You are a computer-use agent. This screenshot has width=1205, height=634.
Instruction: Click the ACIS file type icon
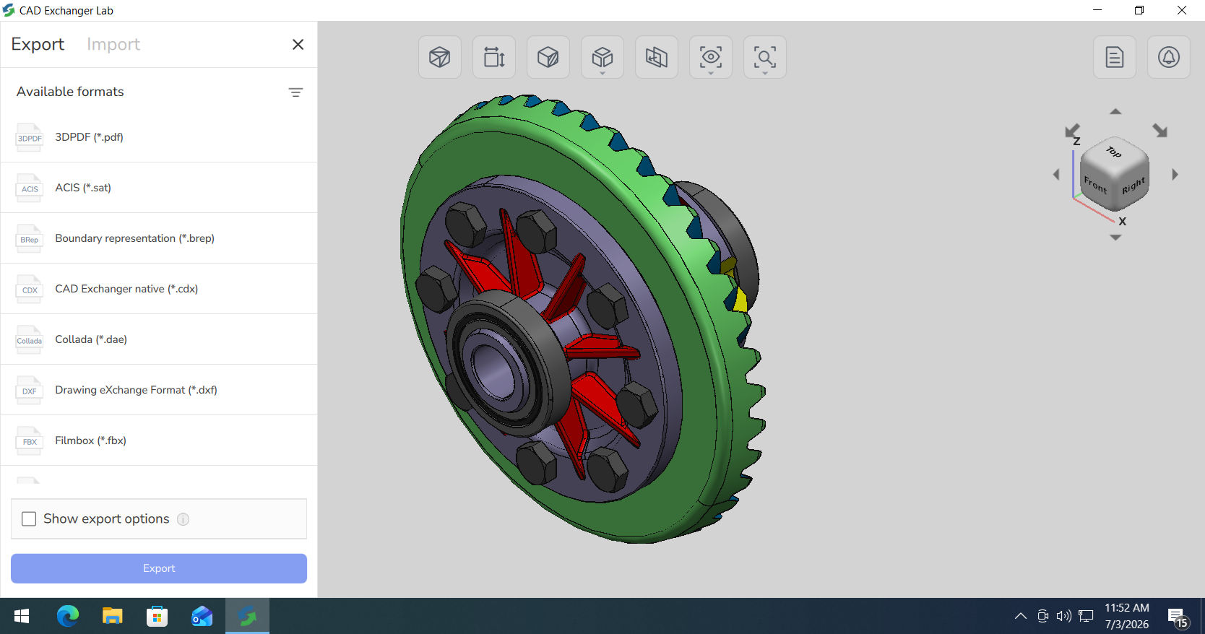pos(30,188)
